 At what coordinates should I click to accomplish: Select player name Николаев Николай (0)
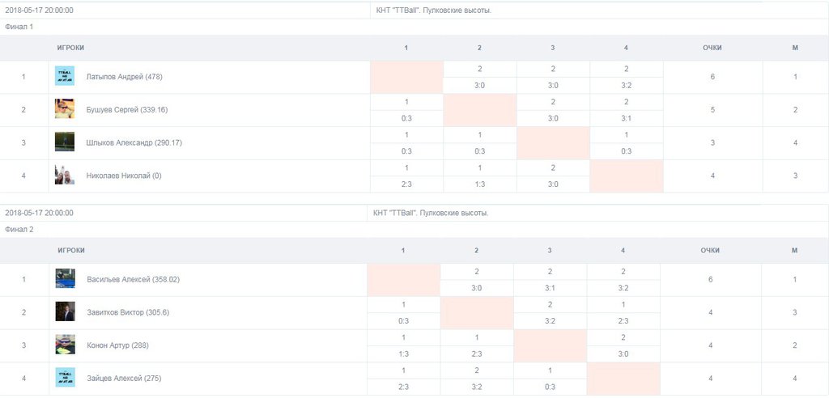click(124, 175)
